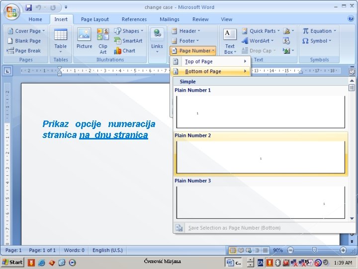358x269 pixels.
Task: Open the Equation gallery
Action: (x=319, y=31)
